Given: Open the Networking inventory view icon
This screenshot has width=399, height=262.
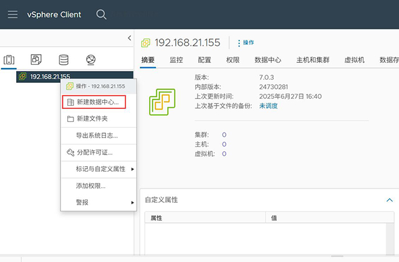Looking at the screenshot, I should tap(91, 60).
